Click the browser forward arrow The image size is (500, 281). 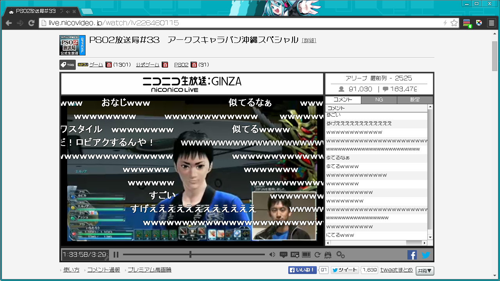pyautogui.click(x=20, y=23)
